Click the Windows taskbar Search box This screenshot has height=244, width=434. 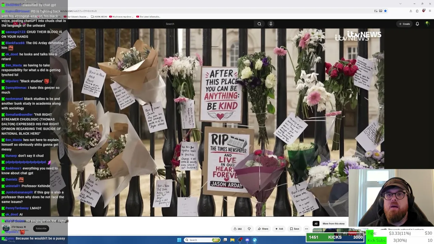coord(202,240)
